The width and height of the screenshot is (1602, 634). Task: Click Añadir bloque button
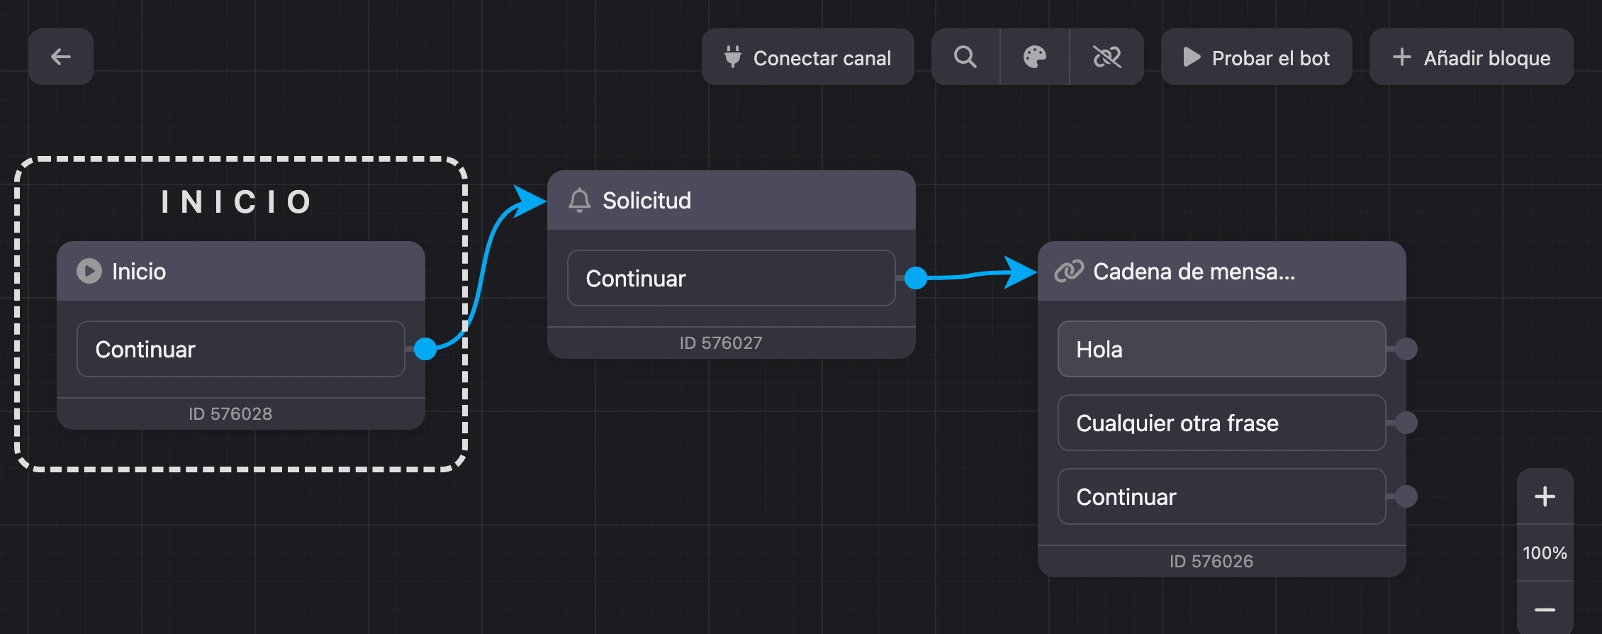[1472, 57]
